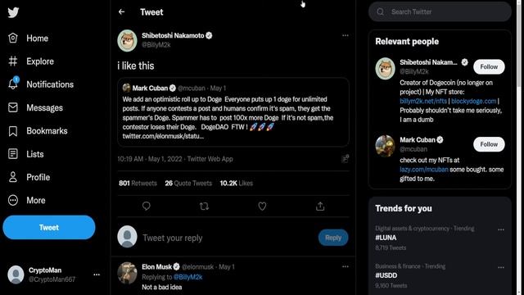524x295 pixels.
Task: Click the Search Twitter field
Action: (x=440, y=12)
